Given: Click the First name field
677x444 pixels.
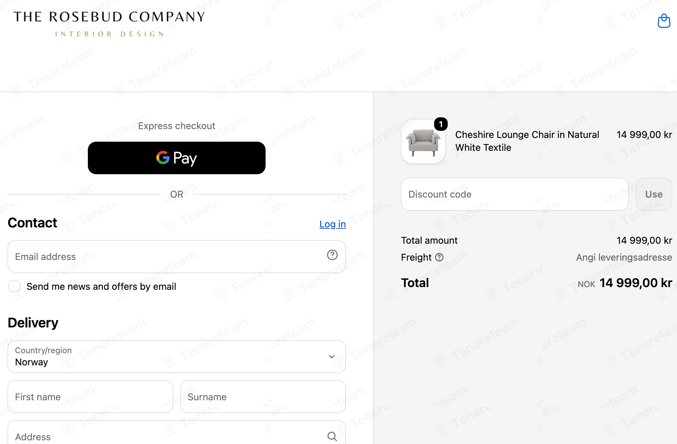Looking at the screenshot, I should pos(91,397).
